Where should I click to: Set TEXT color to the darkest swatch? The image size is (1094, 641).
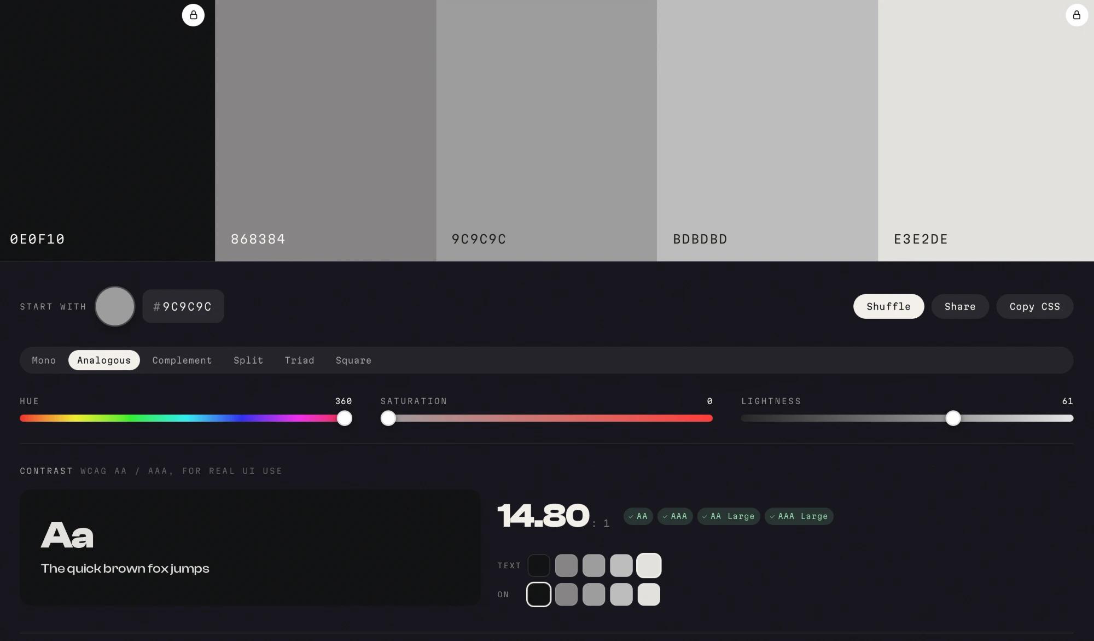(x=539, y=566)
